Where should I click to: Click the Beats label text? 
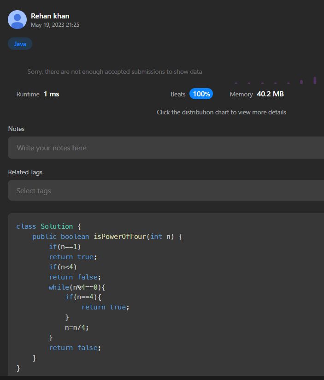178,94
